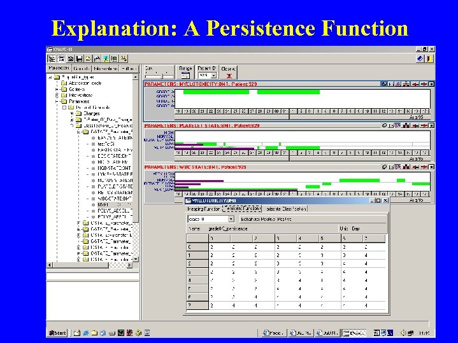Click the statistics icon on the MYELOTOXICITY panel header
The image size is (458, 343).
[406, 84]
